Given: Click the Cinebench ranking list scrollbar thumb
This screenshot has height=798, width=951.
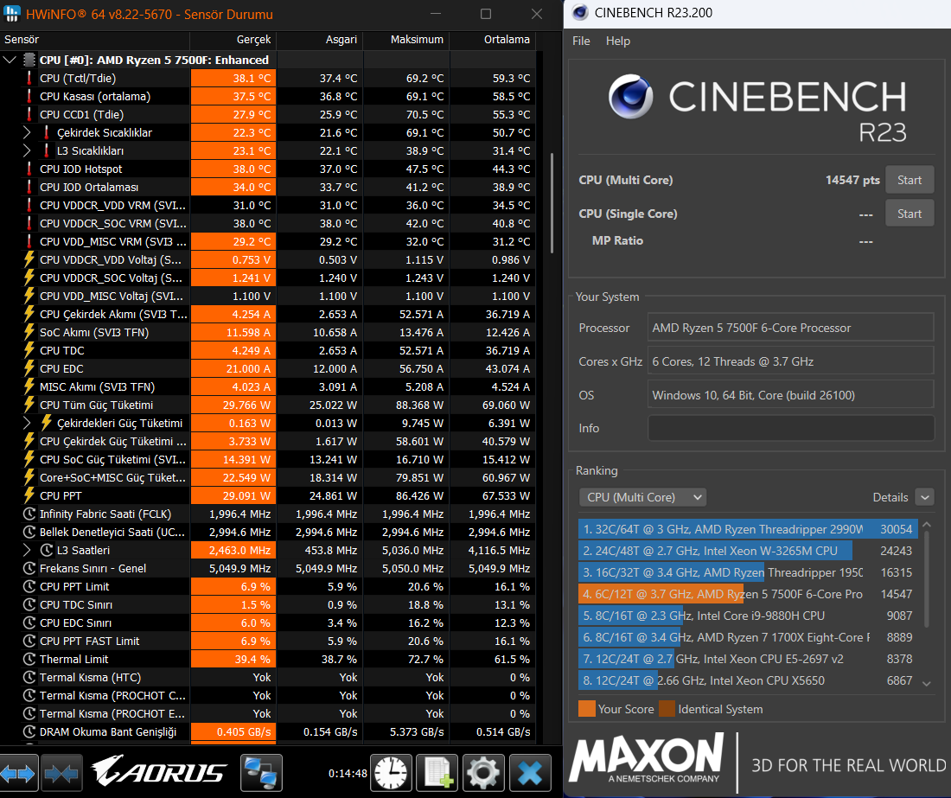Looking at the screenshot, I should coord(926,579).
